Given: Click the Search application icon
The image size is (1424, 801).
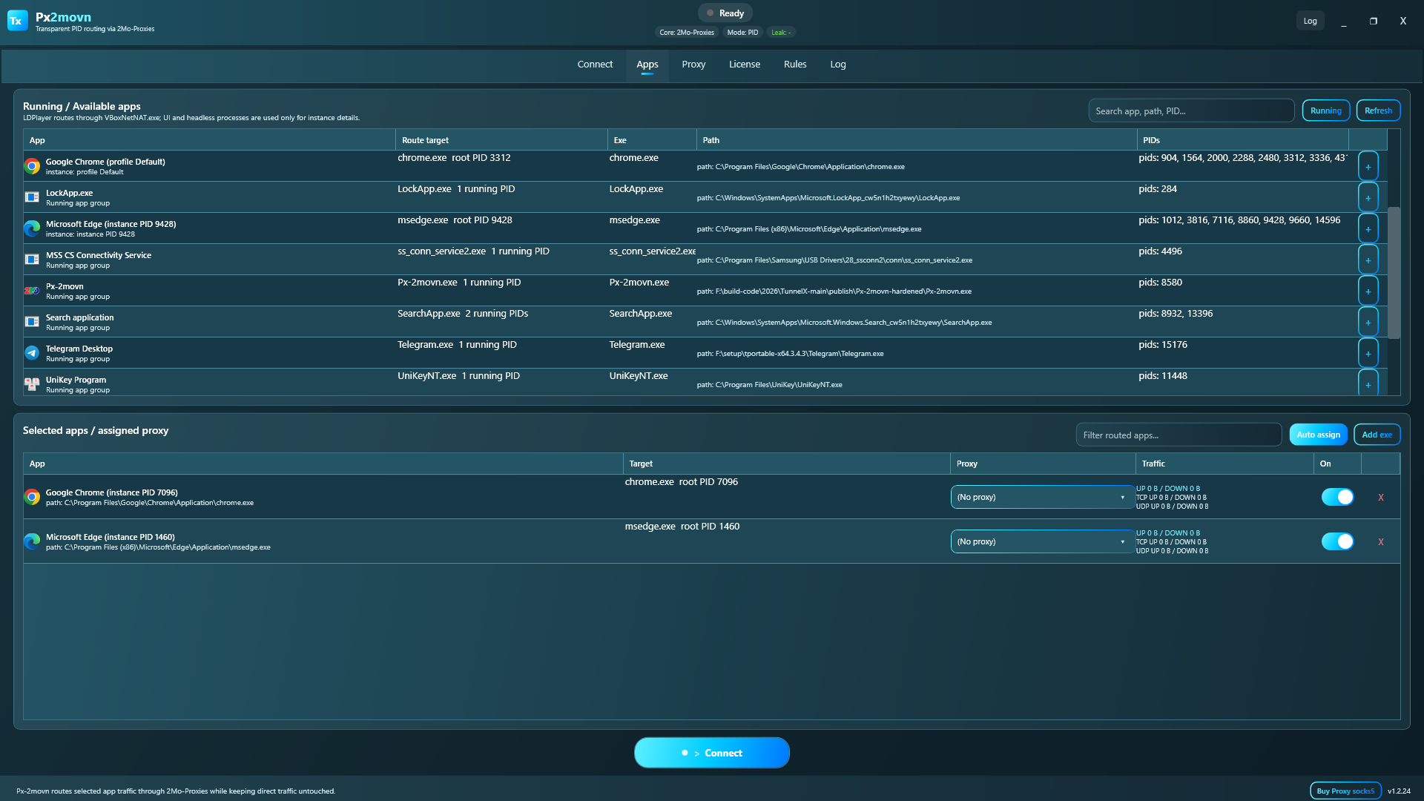Looking at the screenshot, I should pyautogui.click(x=32, y=322).
